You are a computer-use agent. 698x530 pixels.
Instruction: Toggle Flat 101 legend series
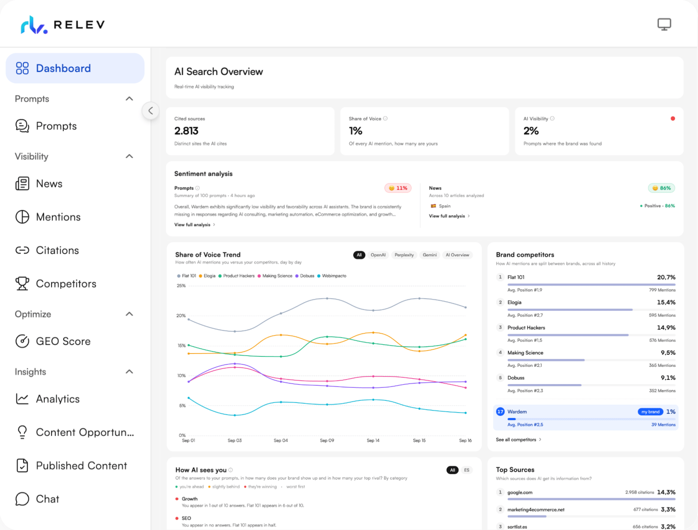(x=186, y=276)
